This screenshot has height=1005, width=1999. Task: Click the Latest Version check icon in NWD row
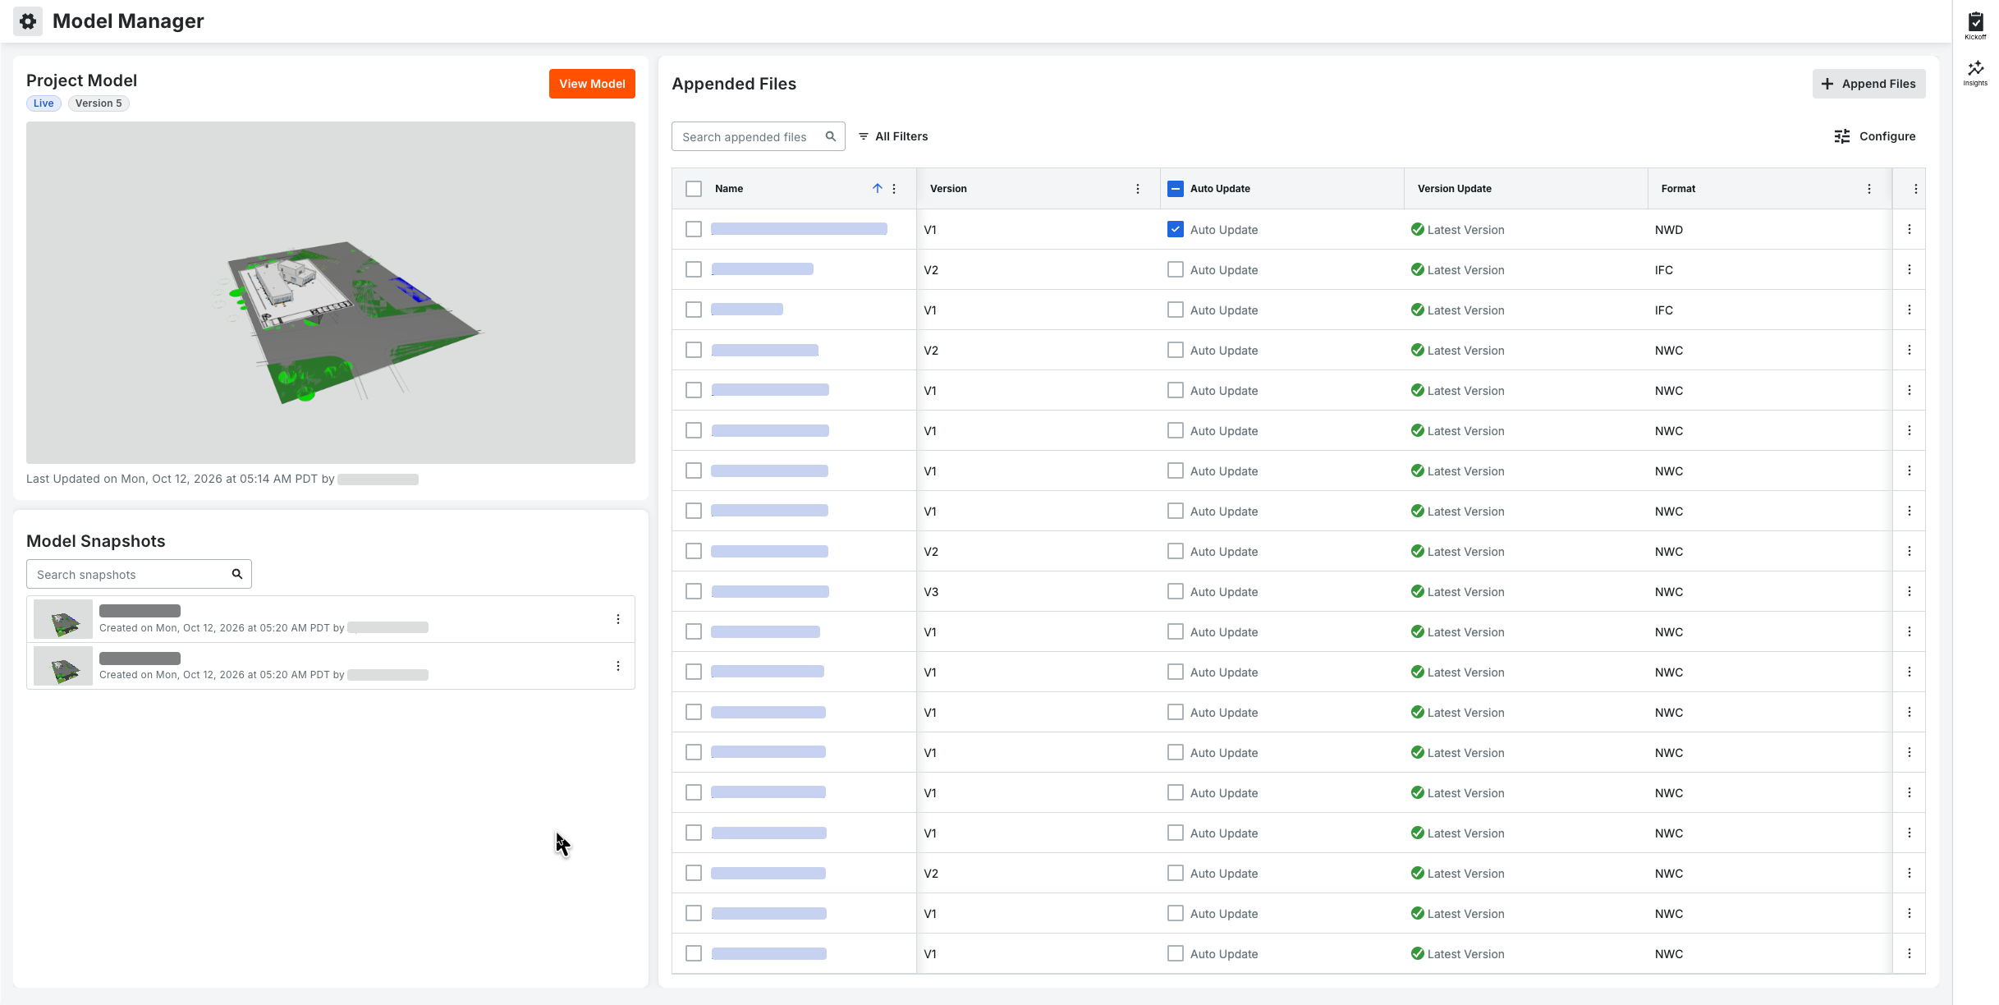[1418, 229]
